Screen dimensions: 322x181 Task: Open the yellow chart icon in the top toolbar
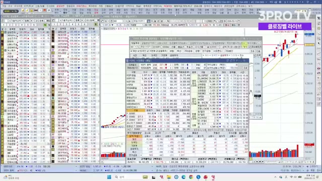(x=23, y=10)
